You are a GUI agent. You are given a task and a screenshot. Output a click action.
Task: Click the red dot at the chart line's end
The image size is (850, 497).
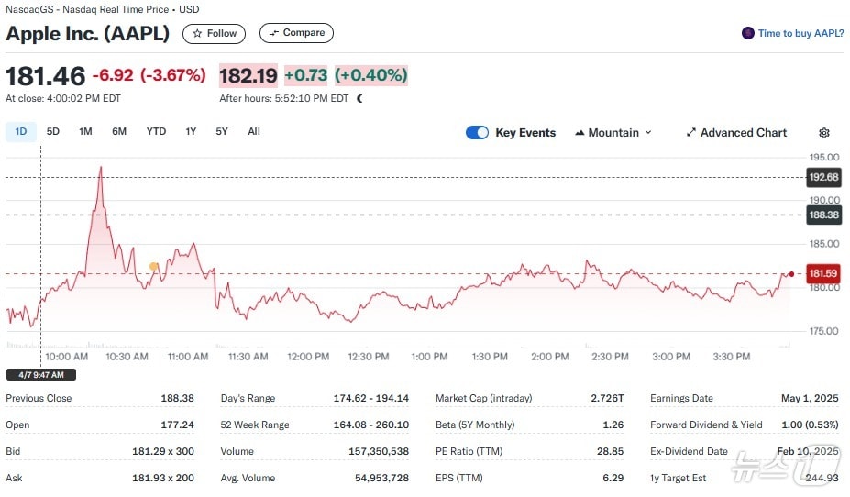coord(791,273)
